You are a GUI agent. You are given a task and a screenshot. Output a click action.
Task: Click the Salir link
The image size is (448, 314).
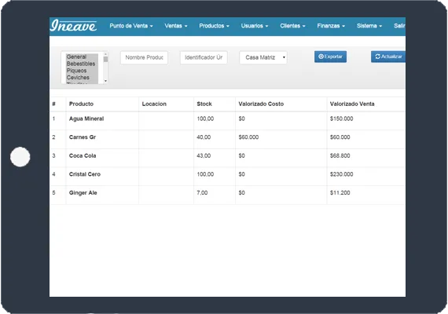tap(399, 26)
